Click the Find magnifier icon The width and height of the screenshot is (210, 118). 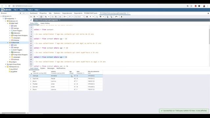tap(46, 17)
